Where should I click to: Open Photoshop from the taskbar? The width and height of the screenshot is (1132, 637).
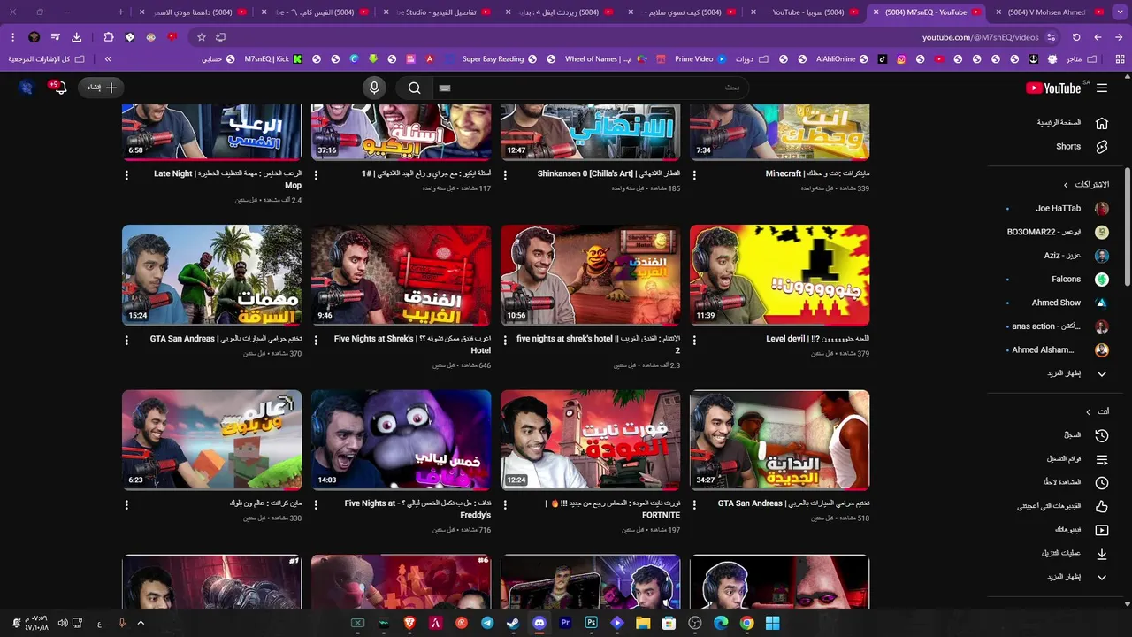(592, 623)
